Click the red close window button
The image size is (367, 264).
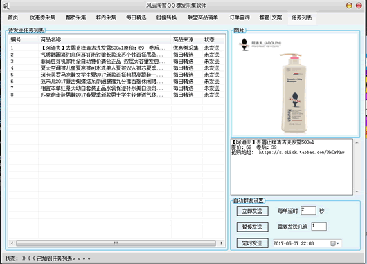359,6
